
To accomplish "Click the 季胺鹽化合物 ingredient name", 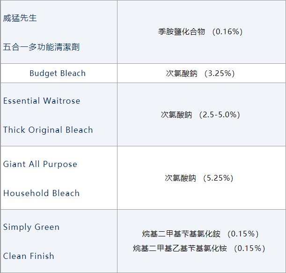I will coord(182,32).
